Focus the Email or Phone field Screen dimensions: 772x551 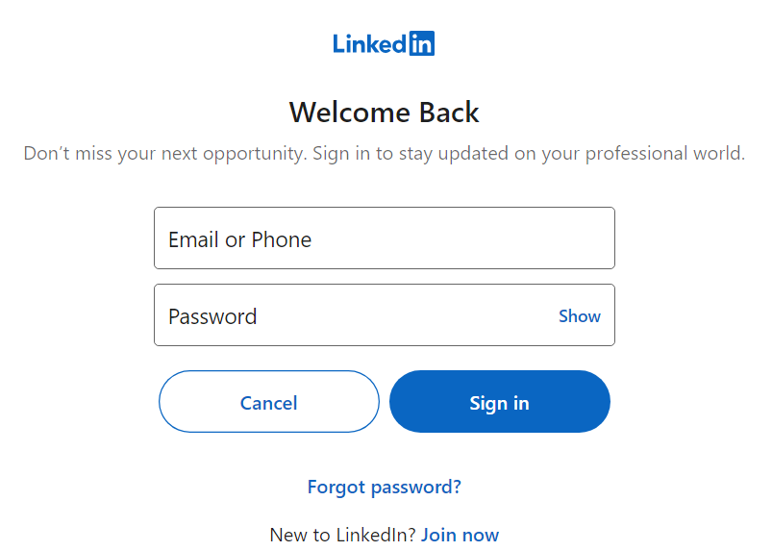(x=384, y=238)
